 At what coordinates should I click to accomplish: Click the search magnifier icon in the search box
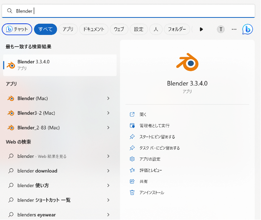click(10, 11)
